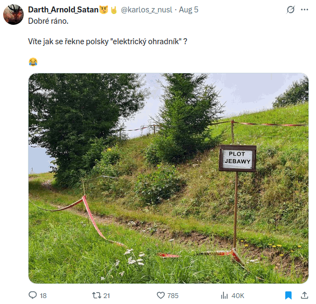This screenshot has width=316, height=304.
Task: Click the 40K views count
Action: click(x=238, y=296)
